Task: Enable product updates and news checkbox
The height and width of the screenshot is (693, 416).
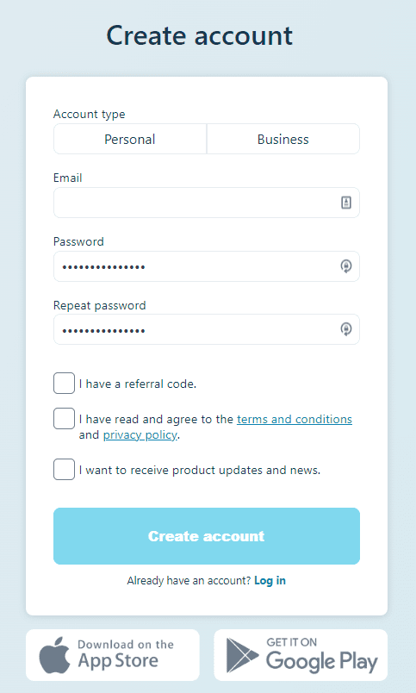Action: (64, 470)
